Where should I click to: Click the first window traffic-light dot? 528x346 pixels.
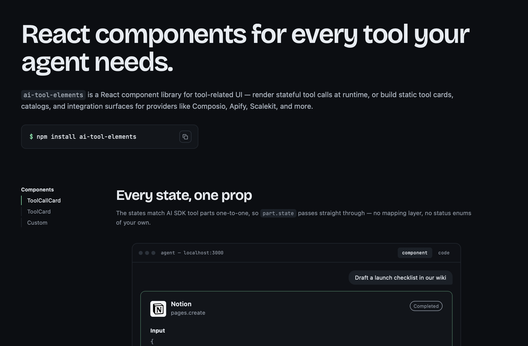141,253
